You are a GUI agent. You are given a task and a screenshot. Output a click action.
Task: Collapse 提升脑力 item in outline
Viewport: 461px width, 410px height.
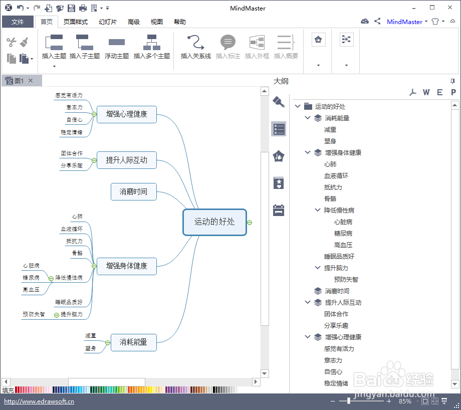point(318,268)
